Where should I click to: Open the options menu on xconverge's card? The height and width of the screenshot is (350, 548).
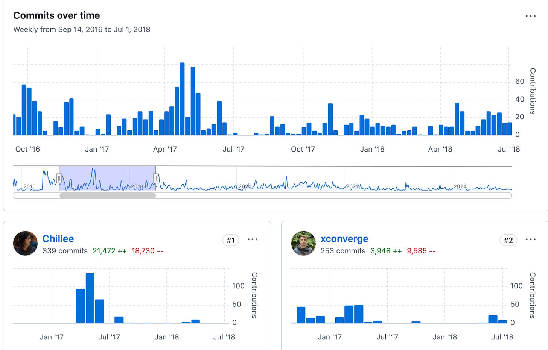pos(530,239)
